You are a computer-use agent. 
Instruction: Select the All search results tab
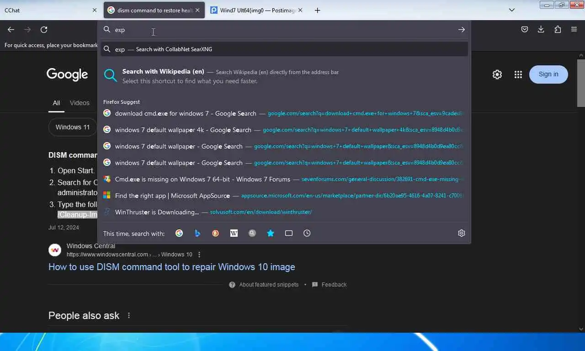tap(56, 103)
